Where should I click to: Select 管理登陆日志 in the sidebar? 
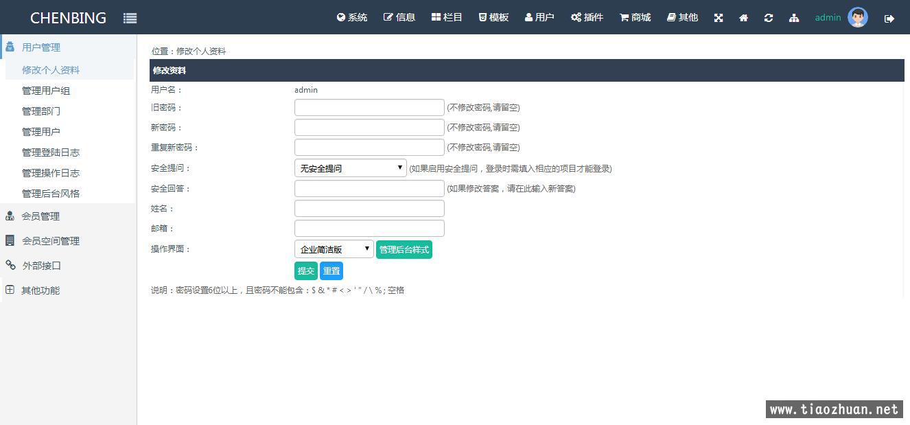51,152
